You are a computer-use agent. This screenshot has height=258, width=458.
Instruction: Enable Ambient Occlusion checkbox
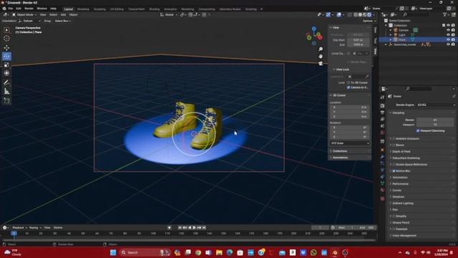pos(394,138)
